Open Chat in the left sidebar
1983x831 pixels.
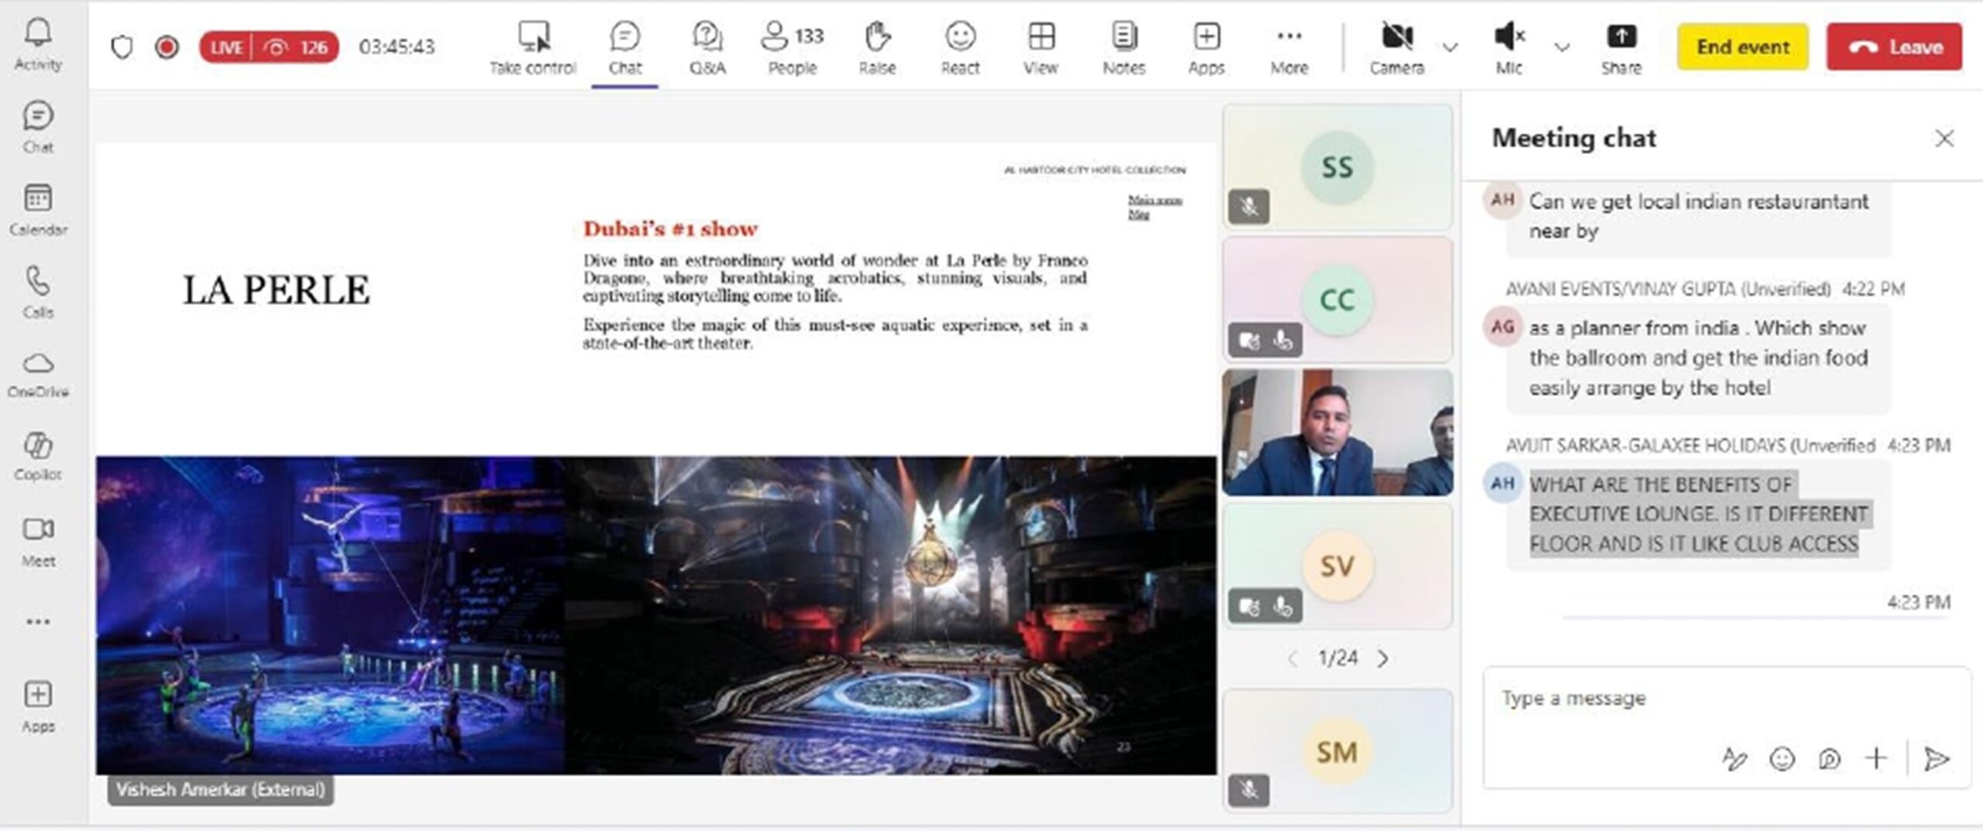tap(38, 128)
